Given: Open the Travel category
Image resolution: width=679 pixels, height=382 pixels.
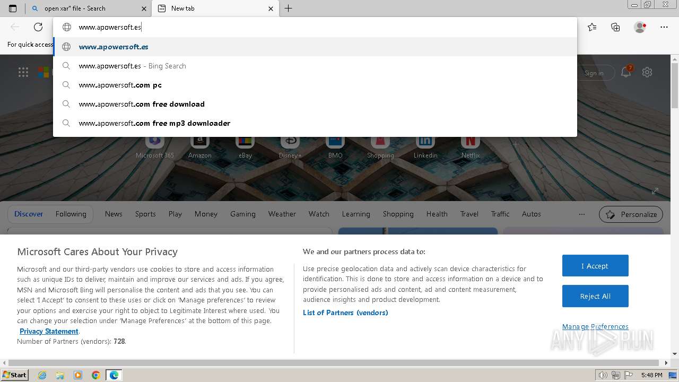Looking at the screenshot, I should (x=469, y=214).
